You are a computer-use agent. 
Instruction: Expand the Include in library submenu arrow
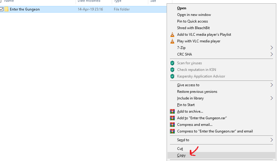point(271,98)
